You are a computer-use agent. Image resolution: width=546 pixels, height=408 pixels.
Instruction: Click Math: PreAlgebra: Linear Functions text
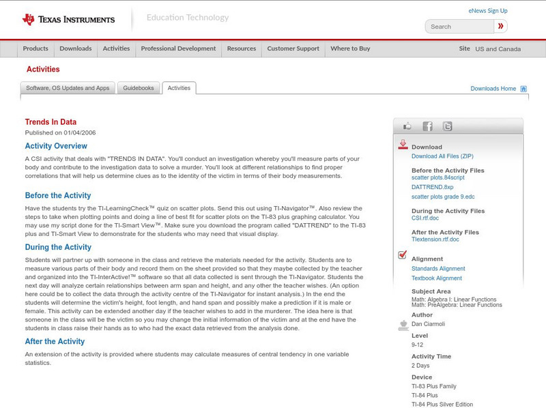(x=457, y=305)
